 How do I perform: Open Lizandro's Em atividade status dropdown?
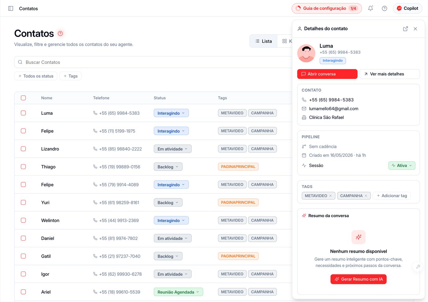click(x=172, y=149)
